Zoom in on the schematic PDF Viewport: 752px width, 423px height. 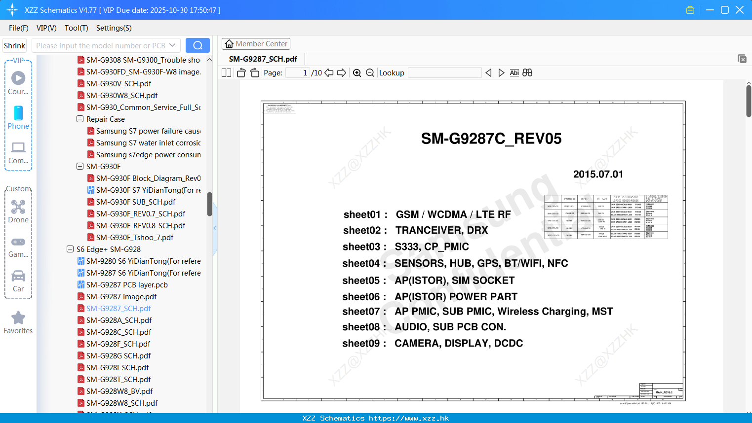tap(357, 72)
